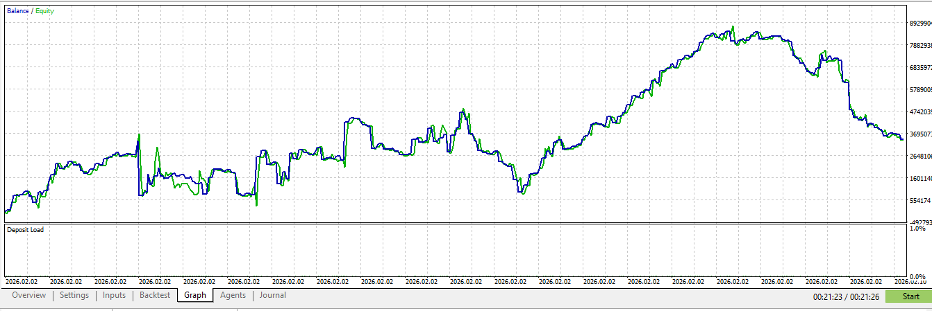Click the 2026.02.10 date on the time axis
The height and width of the screenshot is (311, 932).
[x=910, y=281]
